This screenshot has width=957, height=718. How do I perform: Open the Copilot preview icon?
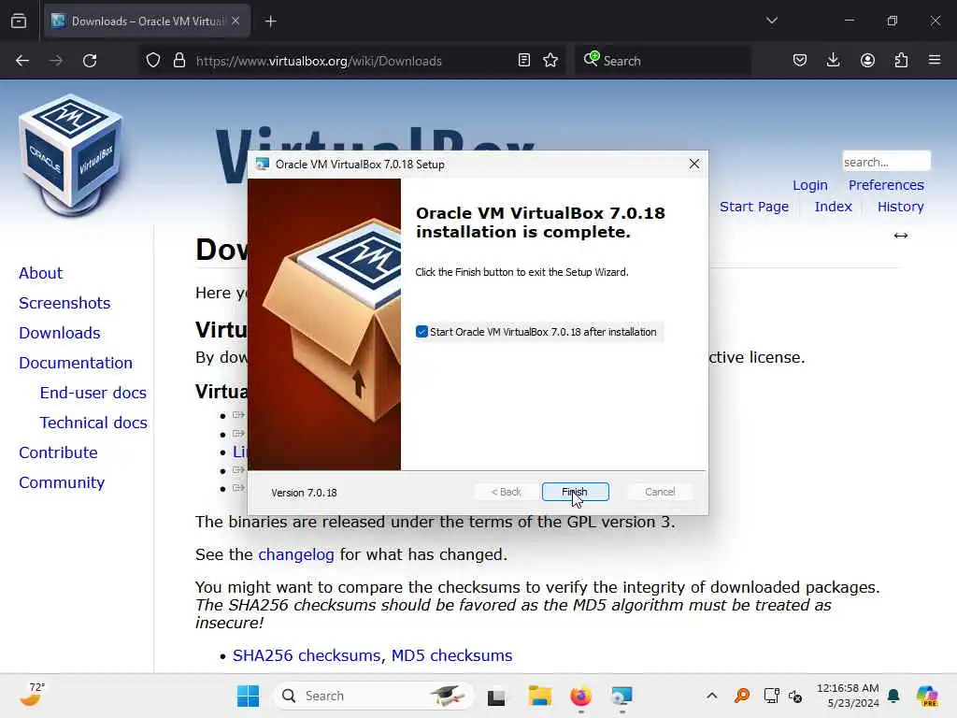(927, 696)
